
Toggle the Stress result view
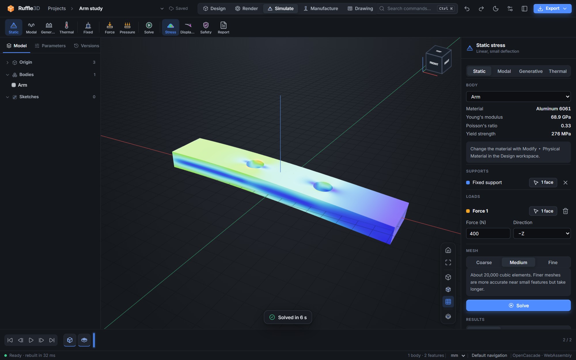pyautogui.click(x=170, y=28)
